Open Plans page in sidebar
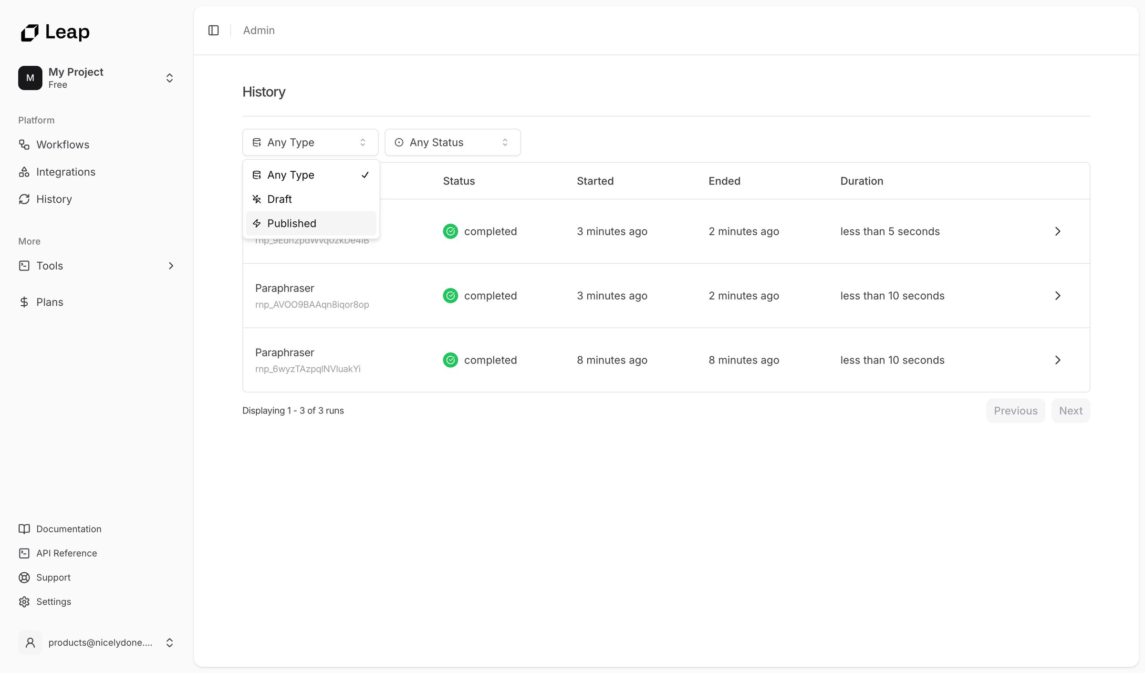 [x=50, y=302]
